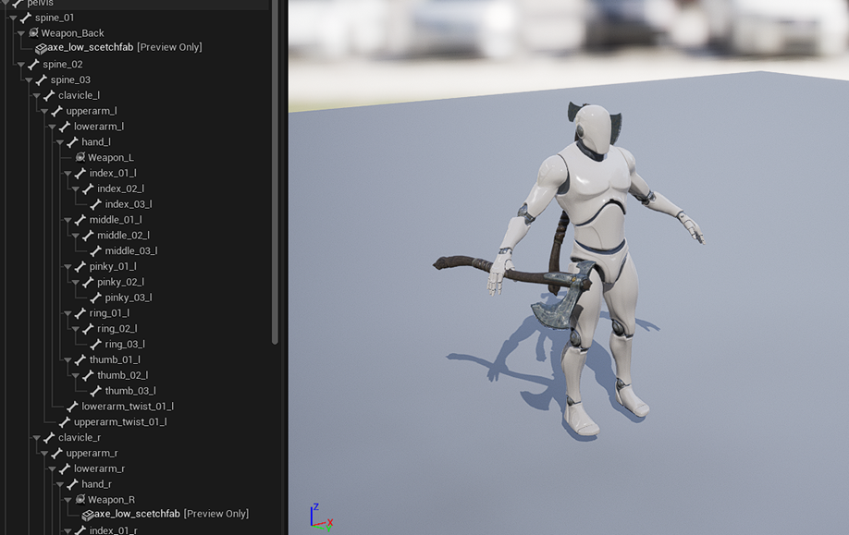Click the spine_03 bone icon
849x535 pixels.
pyautogui.click(x=41, y=80)
